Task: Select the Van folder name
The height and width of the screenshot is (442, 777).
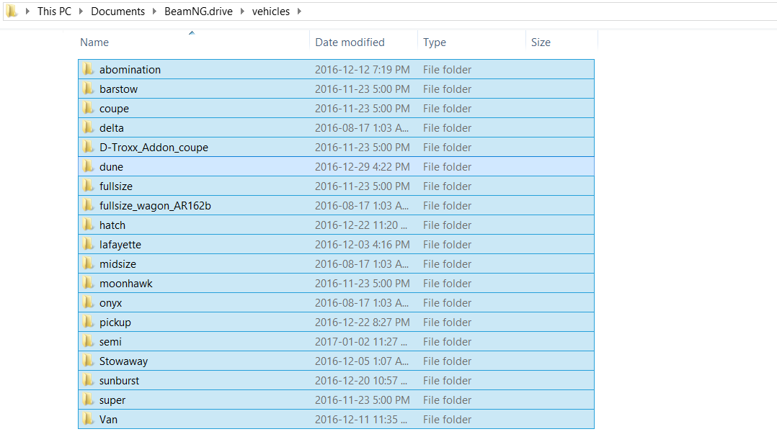Action: 108,419
